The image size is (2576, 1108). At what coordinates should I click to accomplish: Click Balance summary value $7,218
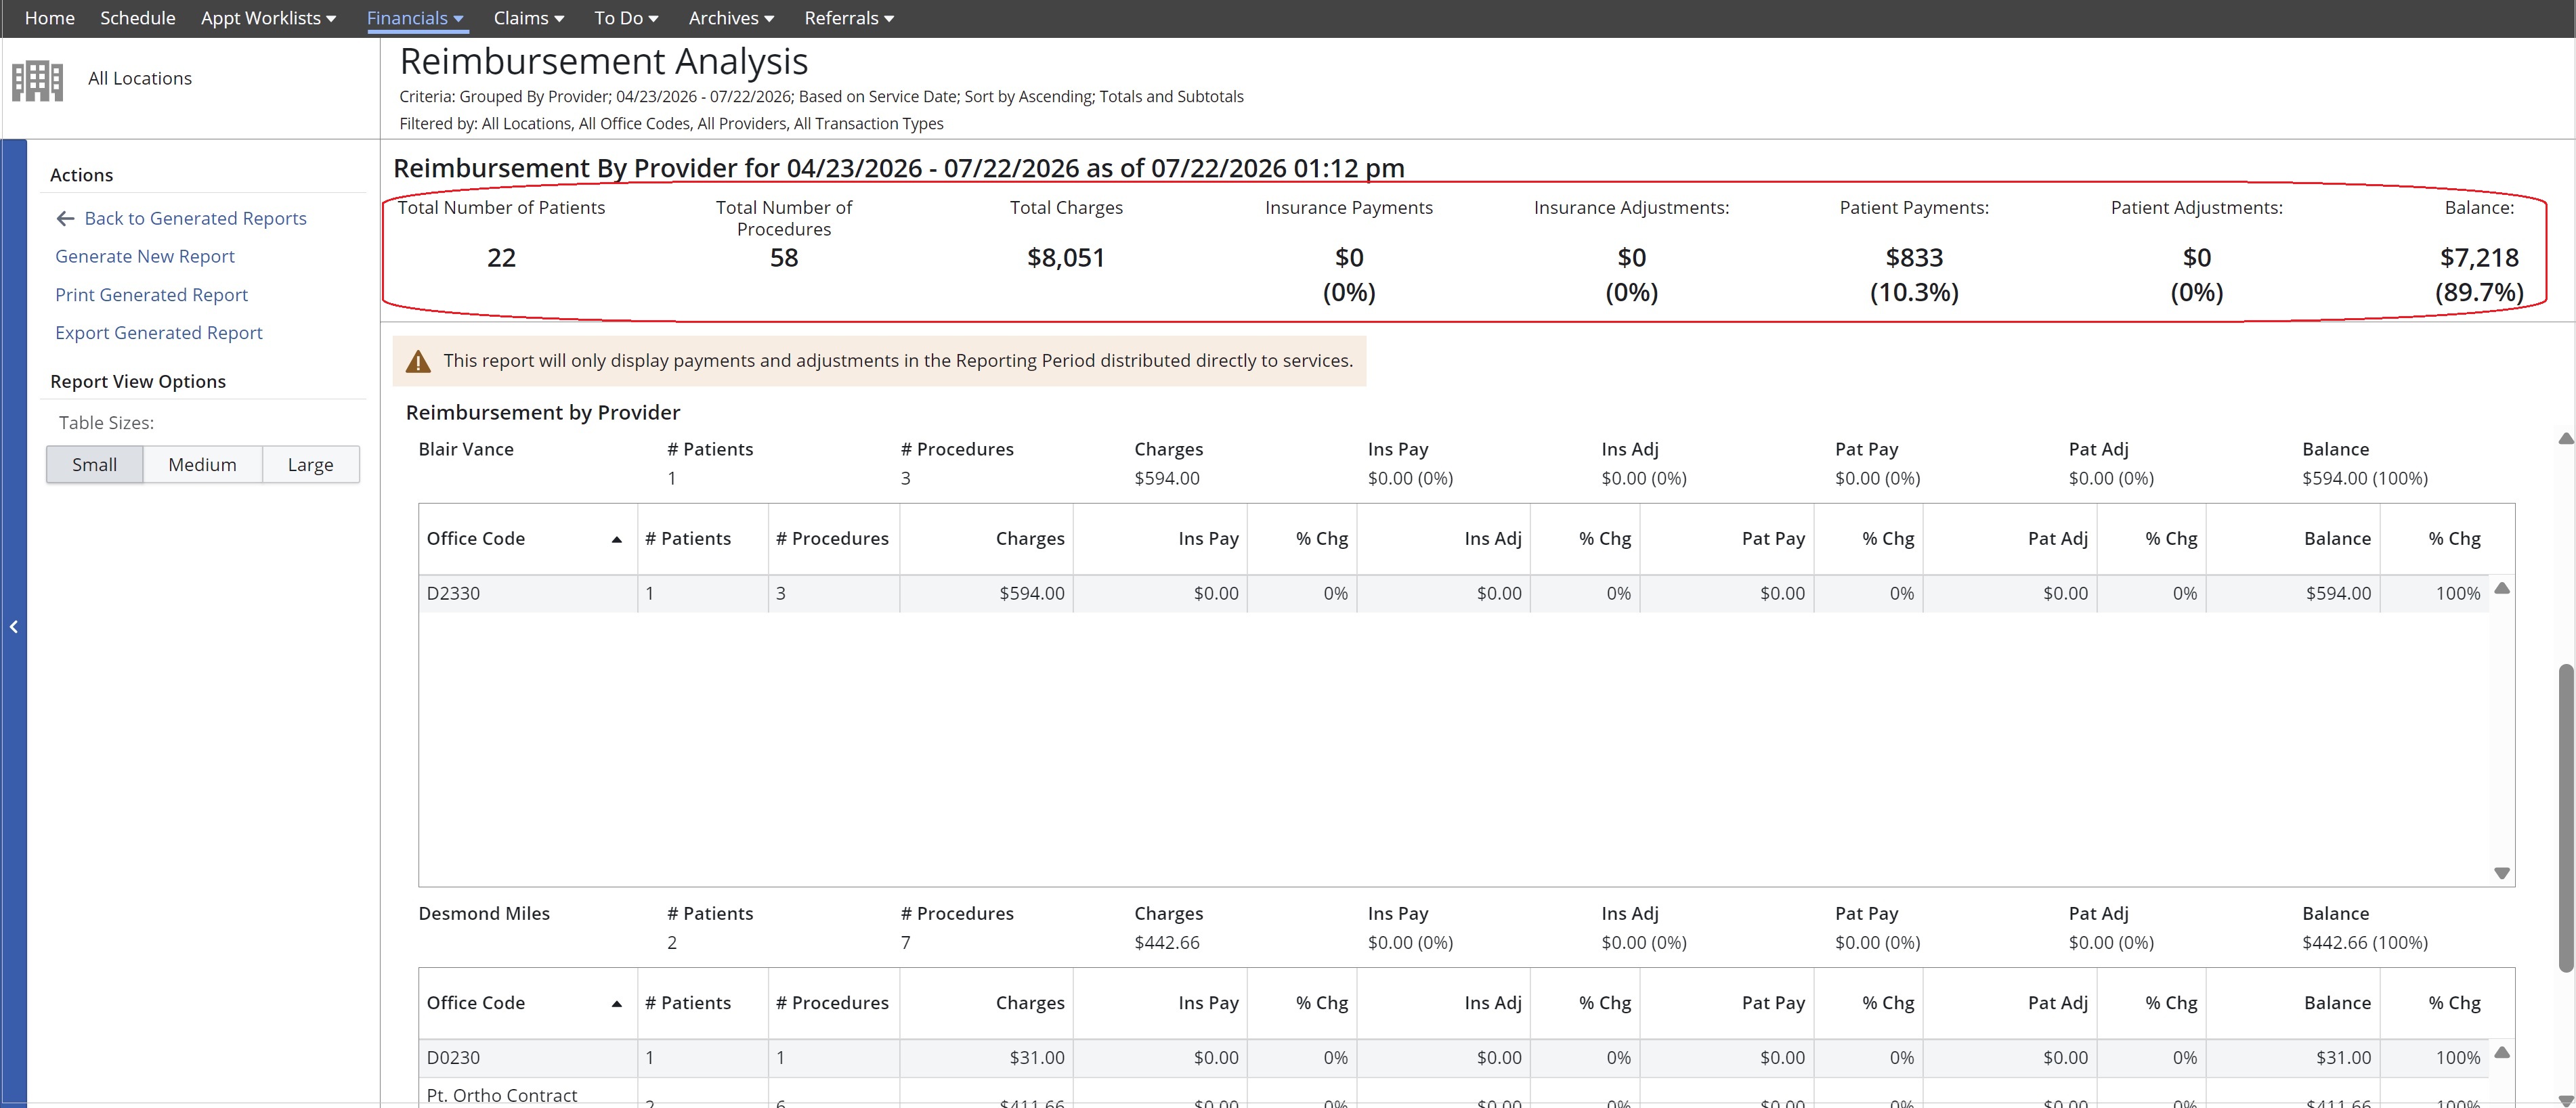(x=2479, y=258)
